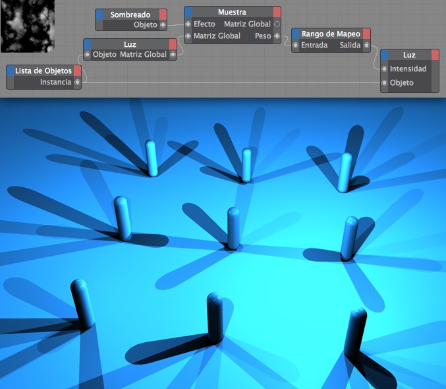Click the 'Entrada' port label
Image resolution: width=446 pixels, height=389 pixels.
tap(314, 45)
